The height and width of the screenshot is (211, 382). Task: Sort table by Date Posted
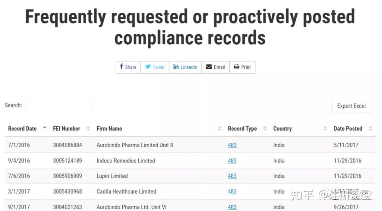pyautogui.click(x=370, y=129)
